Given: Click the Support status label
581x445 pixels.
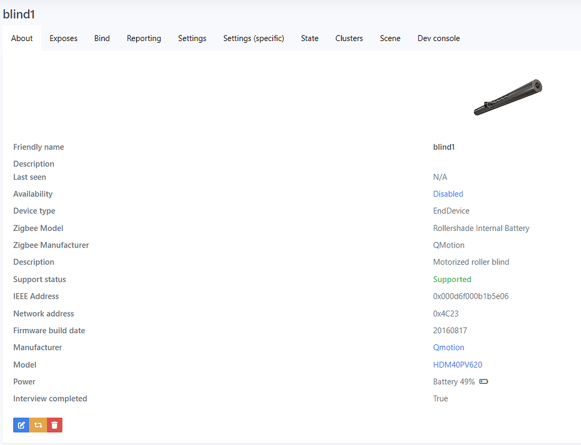Looking at the screenshot, I should point(40,279).
